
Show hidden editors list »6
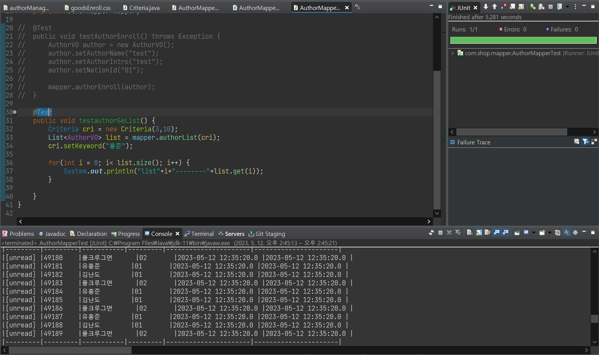pyautogui.click(x=357, y=7)
